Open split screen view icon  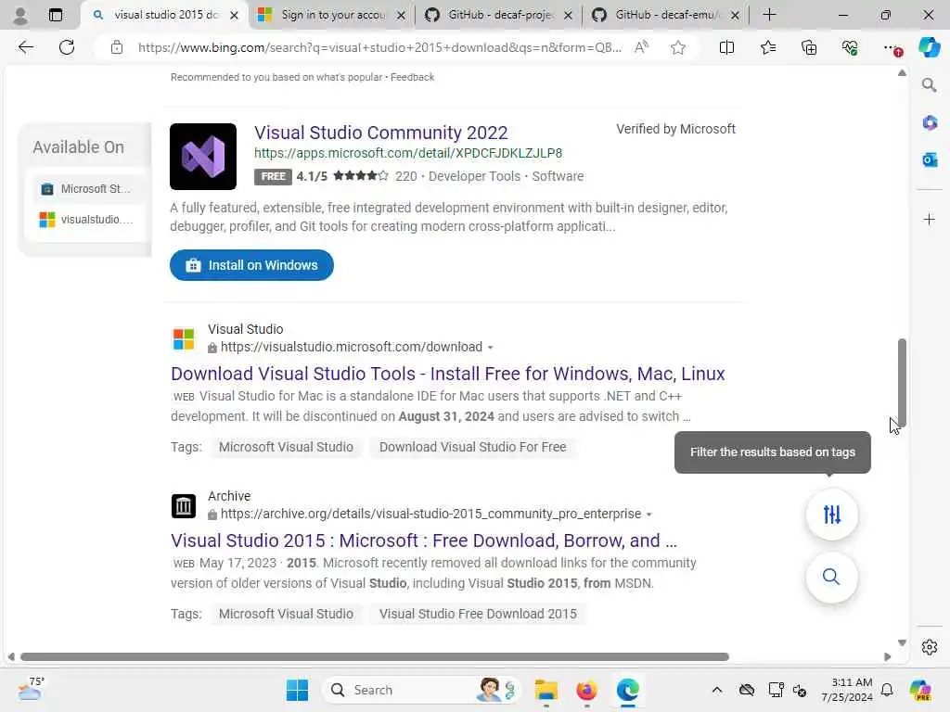tap(726, 47)
